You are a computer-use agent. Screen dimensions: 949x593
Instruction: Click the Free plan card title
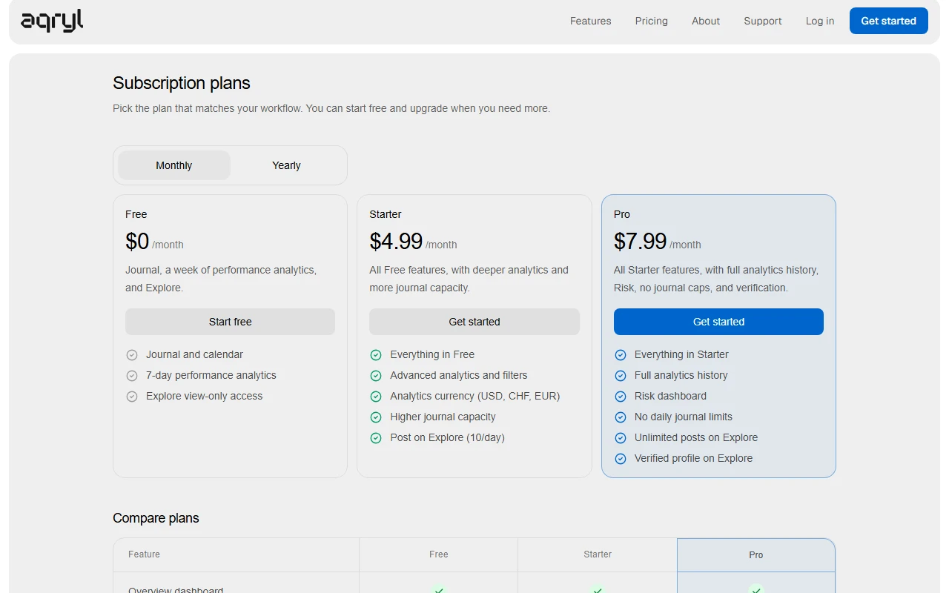[x=136, y=214]
